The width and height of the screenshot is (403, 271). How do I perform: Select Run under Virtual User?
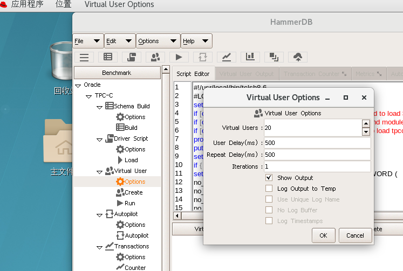pos(126,203)
